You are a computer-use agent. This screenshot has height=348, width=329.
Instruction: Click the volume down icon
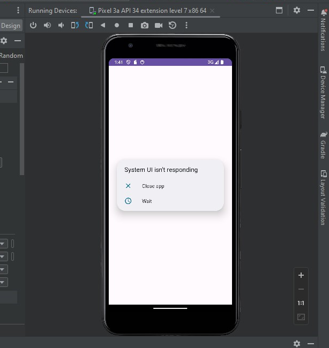[61, 25]
